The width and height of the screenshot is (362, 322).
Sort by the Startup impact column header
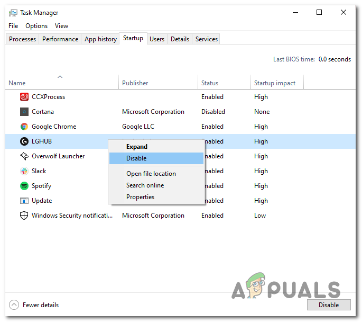coord(277,83)
